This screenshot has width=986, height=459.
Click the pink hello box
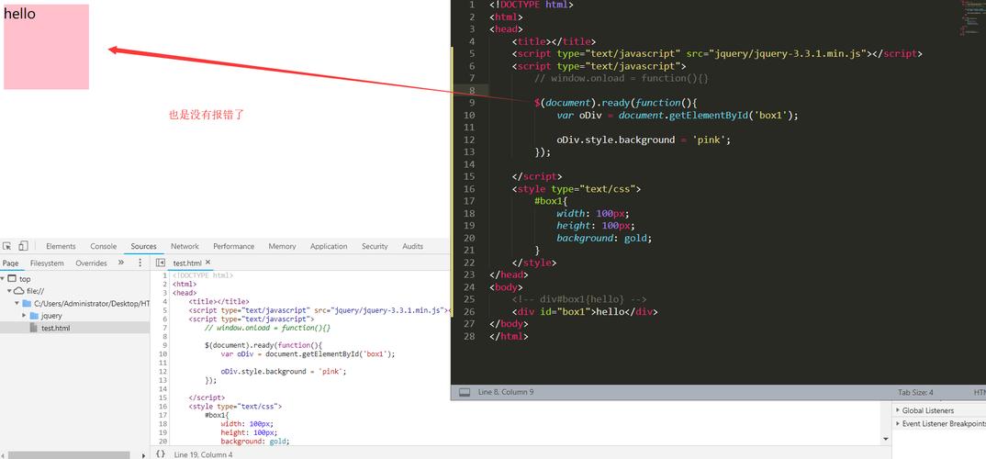pos(46,50)
